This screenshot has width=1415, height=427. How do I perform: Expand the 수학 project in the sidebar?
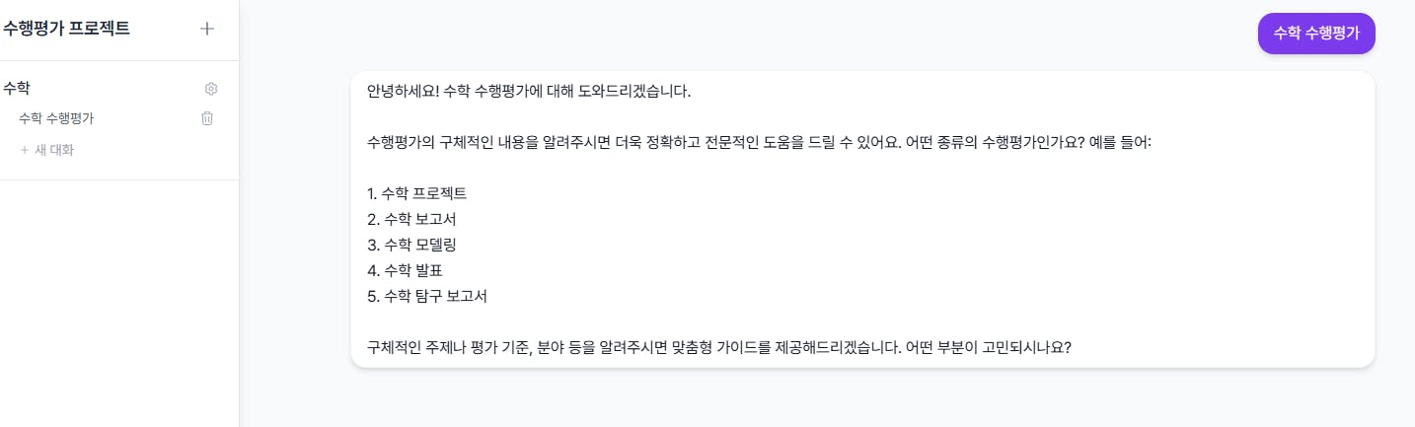click(x=17, y=88)
